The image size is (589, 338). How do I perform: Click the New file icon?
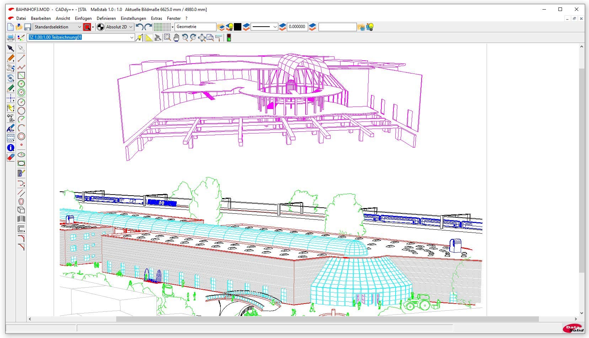10,27
